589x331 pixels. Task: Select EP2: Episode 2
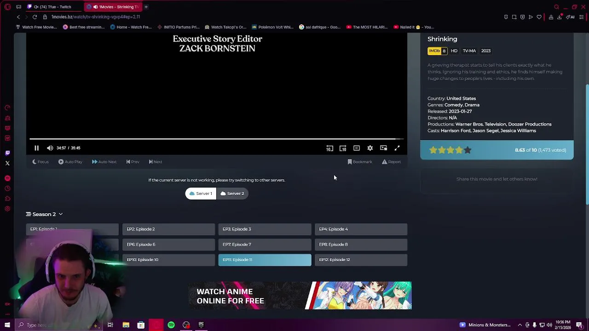[x=168, y=229]
